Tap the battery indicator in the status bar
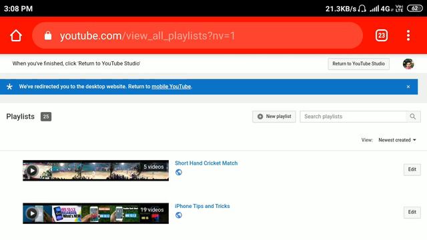Viewport: 427px width, 240px height. pos(415,9)
